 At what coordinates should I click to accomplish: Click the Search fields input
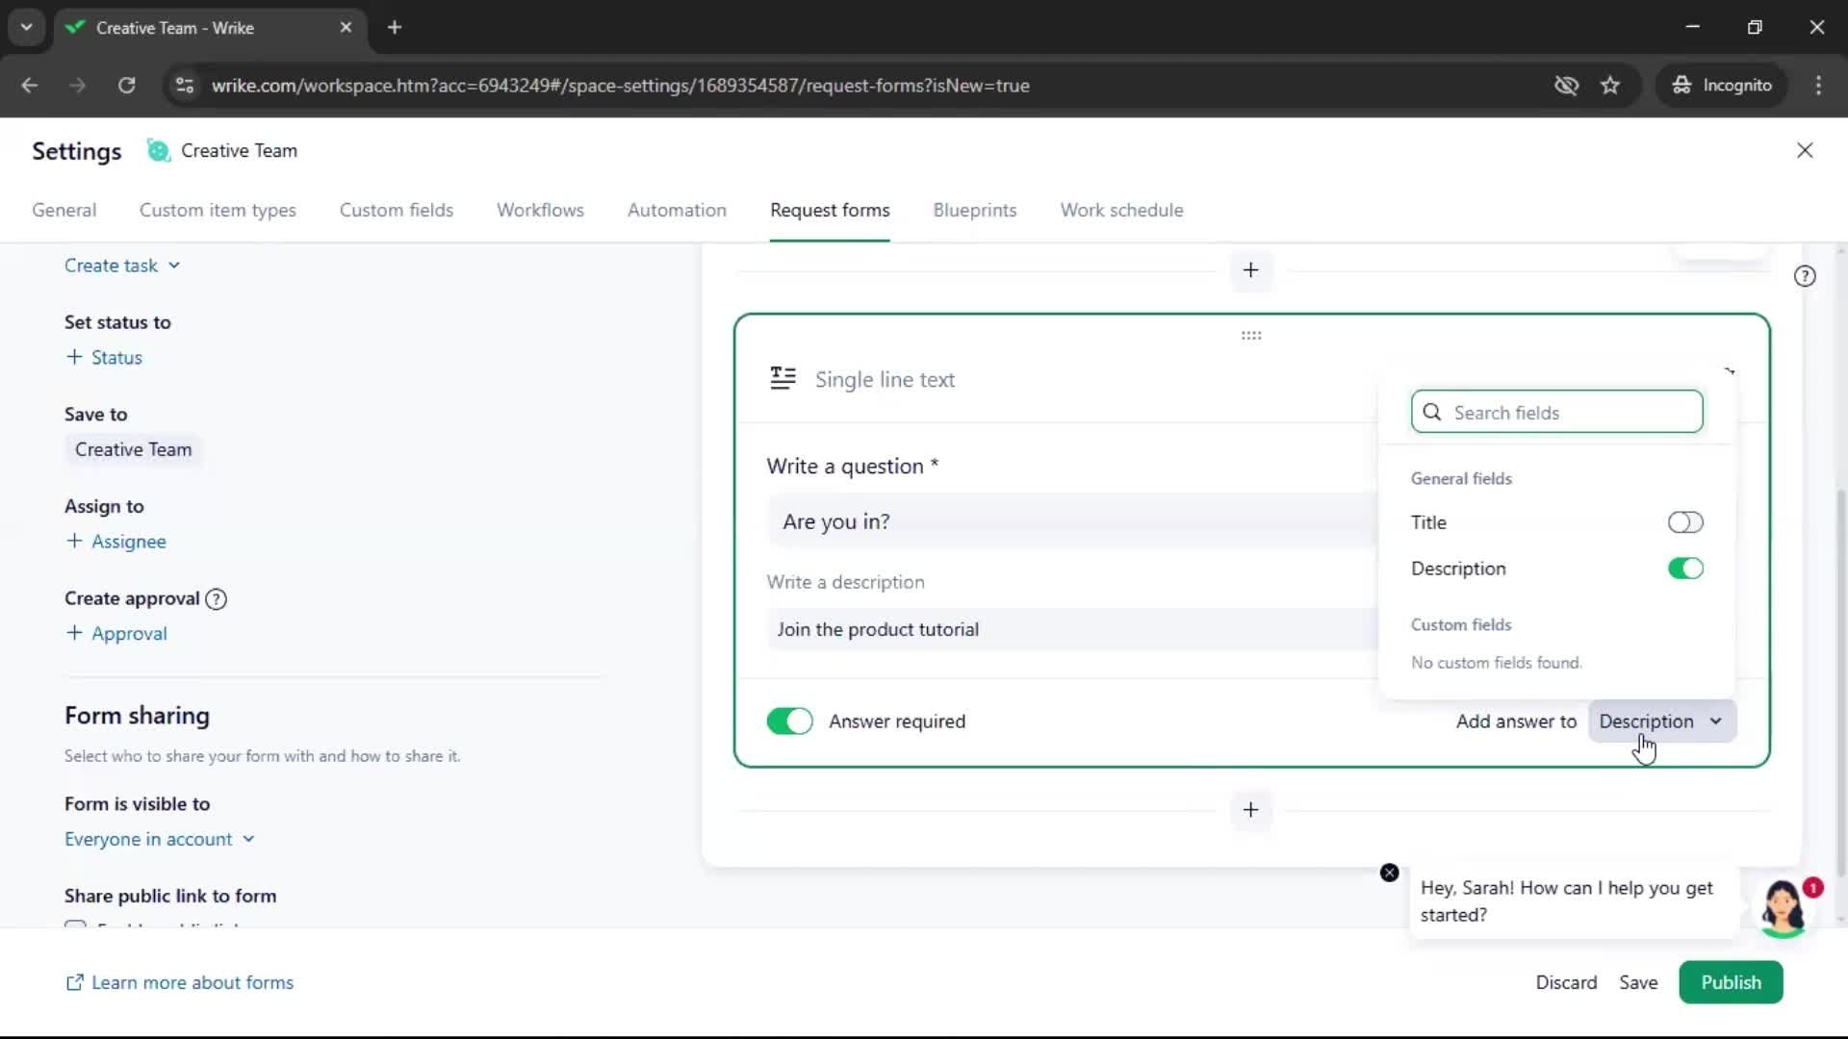click(x=1556, y=412)
